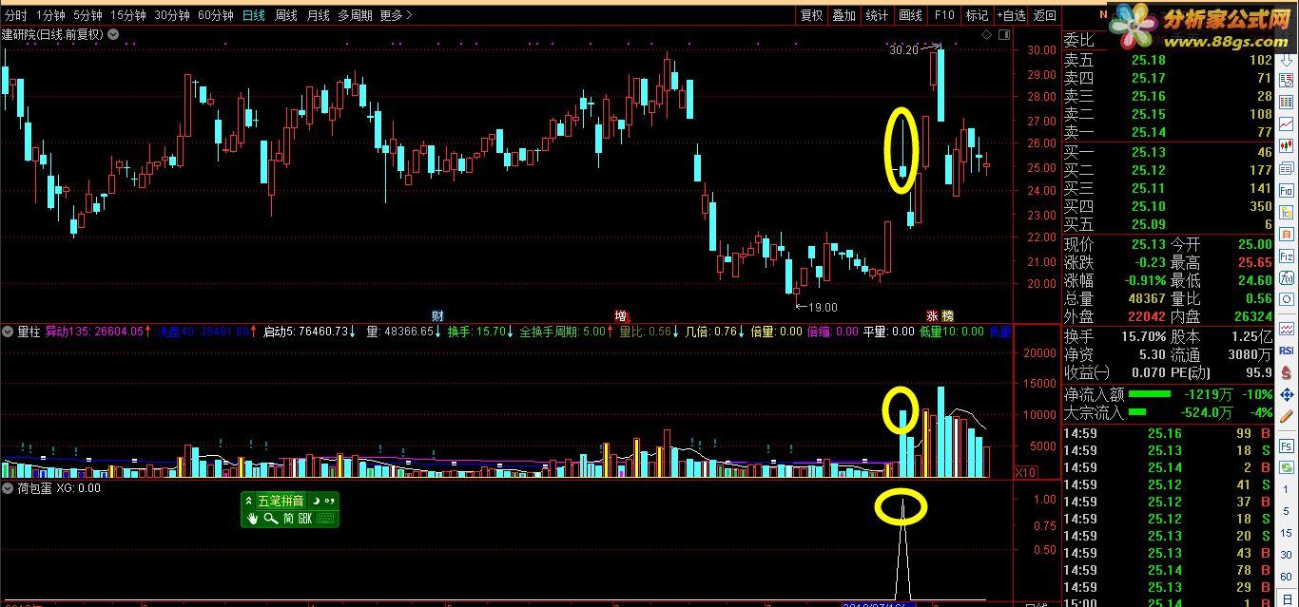The height and width of the screenshot is (607, 1299).
Task: Click the 返回 back button
Action: [1045, 15]
